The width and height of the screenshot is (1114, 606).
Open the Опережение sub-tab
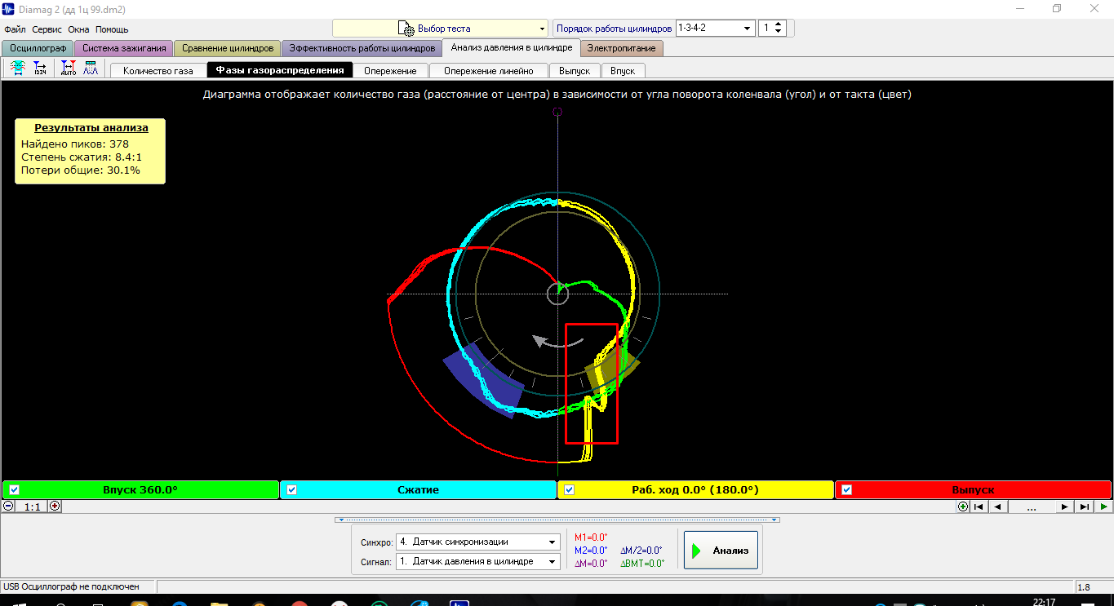[391, 71]
